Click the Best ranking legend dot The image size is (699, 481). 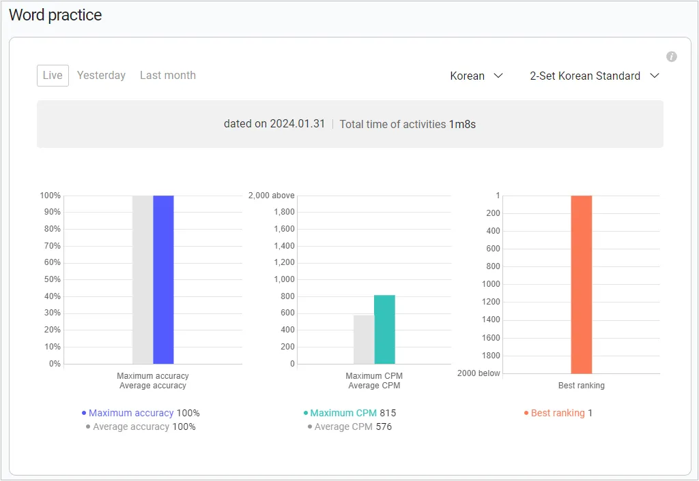tap(526, 413)
